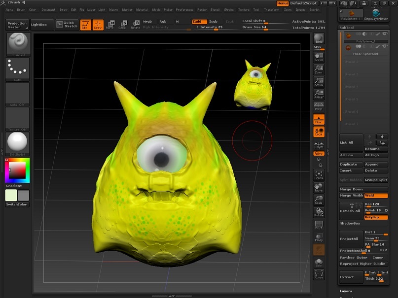Open the Render menu
The height and width of the screenshot is (298, 398).
202,10
